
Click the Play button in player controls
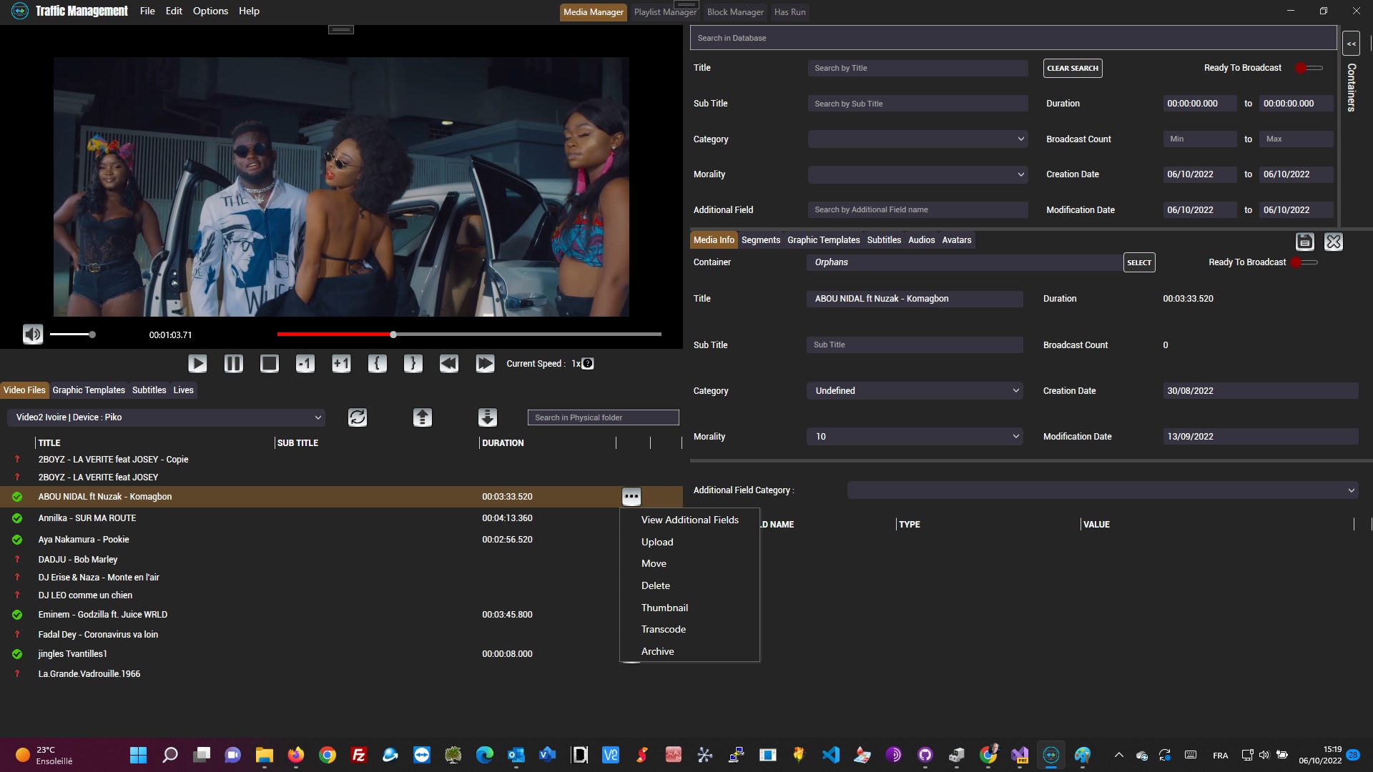[197, 364]
